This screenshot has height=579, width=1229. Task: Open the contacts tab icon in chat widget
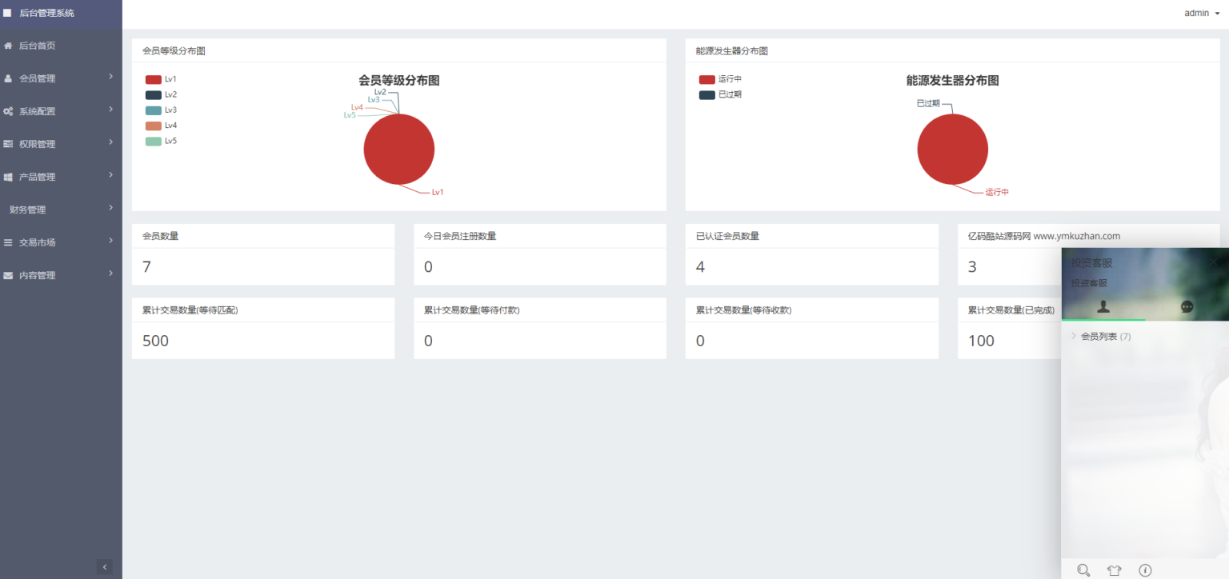pos(1103,306)
